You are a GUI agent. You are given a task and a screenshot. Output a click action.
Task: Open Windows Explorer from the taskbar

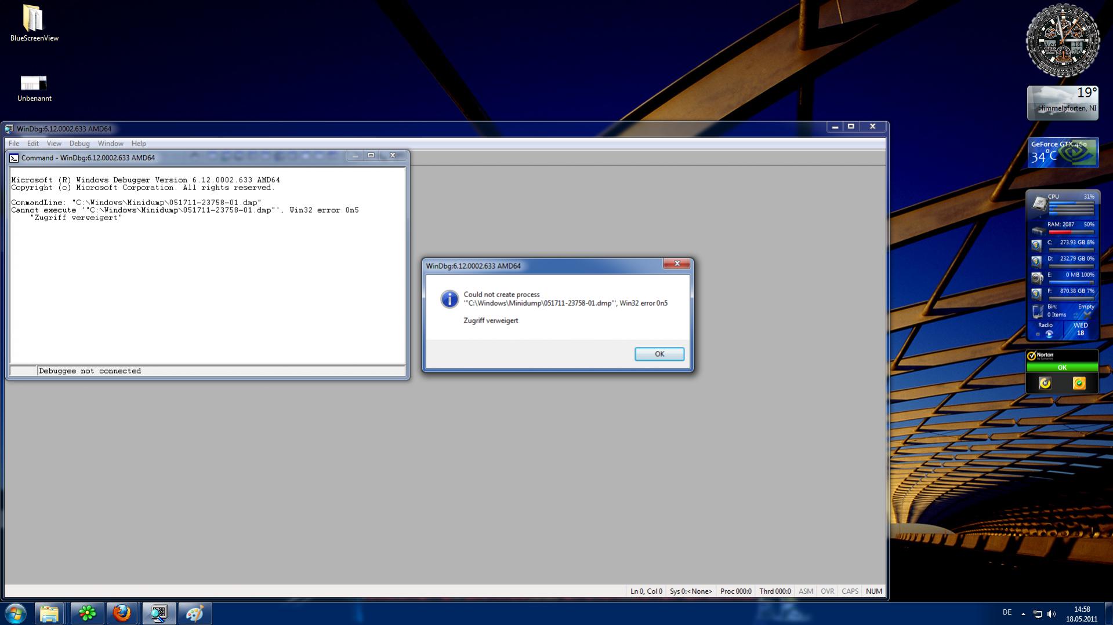49,613
